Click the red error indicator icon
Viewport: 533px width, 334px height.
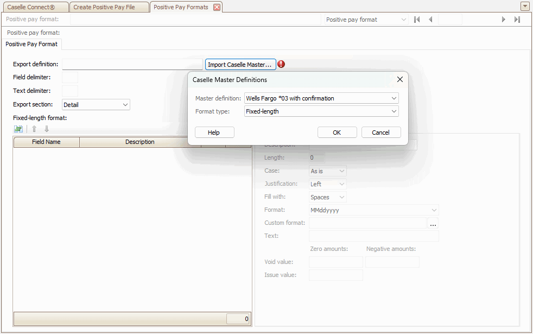click(281, 64)
